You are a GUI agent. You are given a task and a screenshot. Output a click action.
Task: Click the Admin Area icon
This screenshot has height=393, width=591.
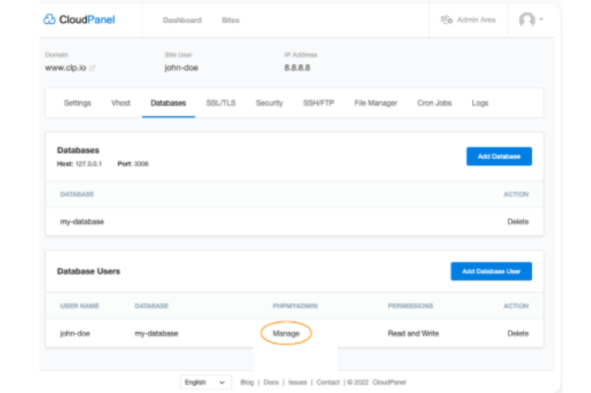coord(446,20)
